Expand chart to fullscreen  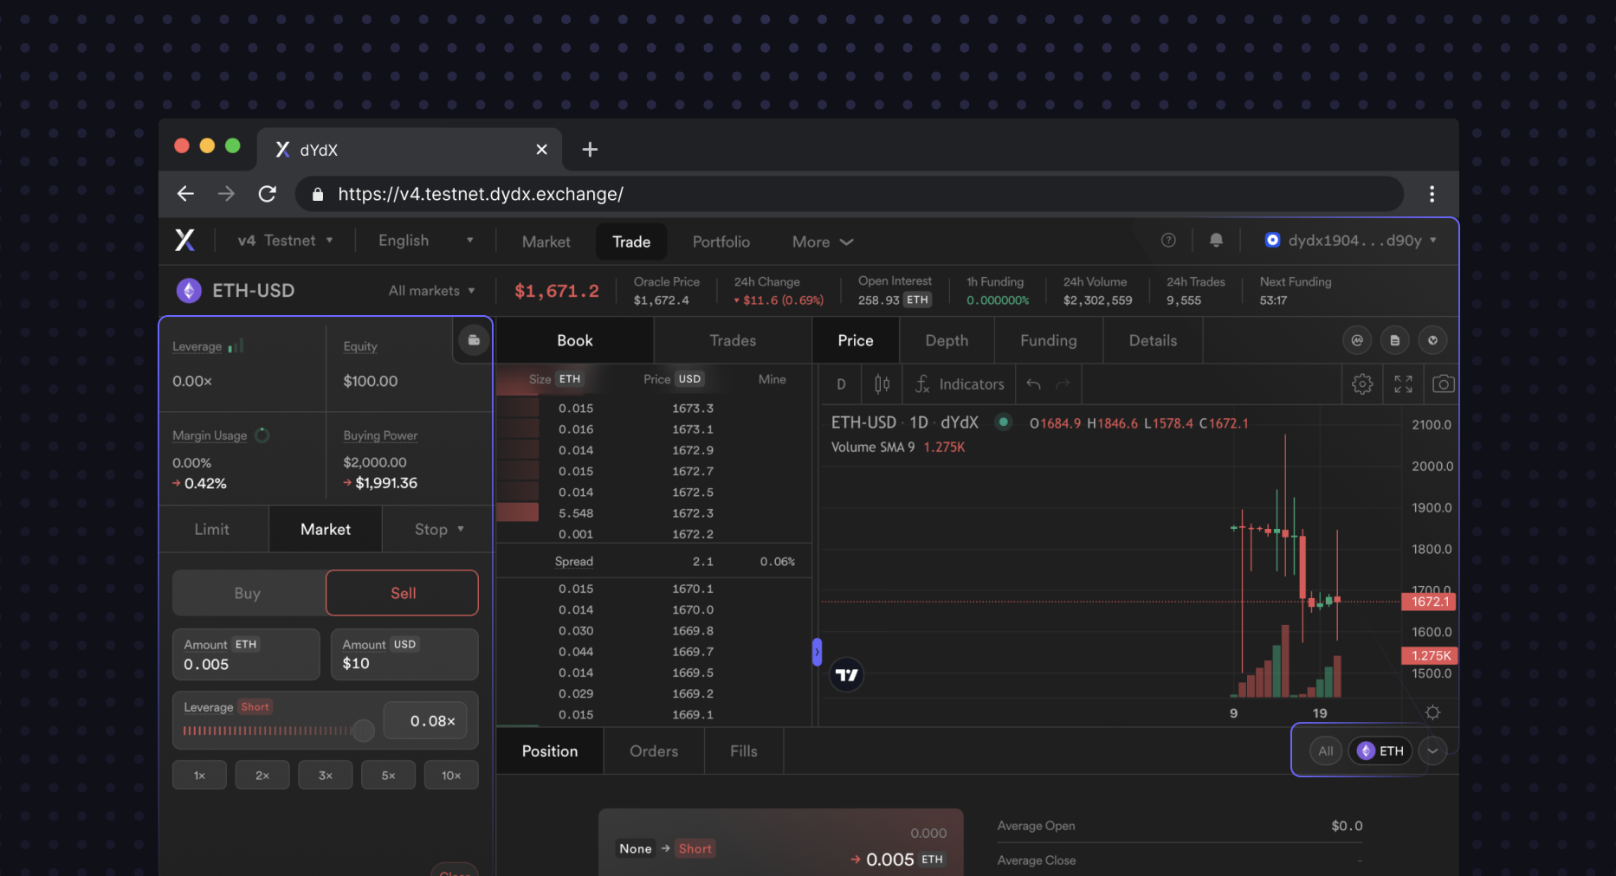(1403, 384)
